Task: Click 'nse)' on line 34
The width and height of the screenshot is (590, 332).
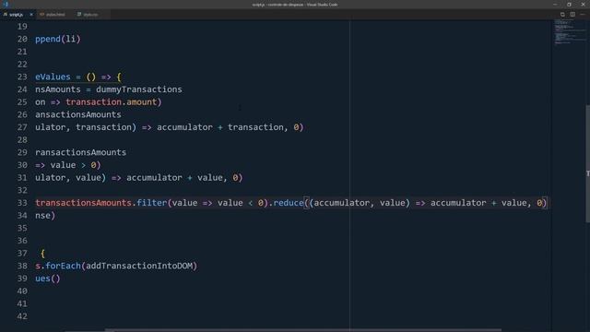Action: pyautogui.click(x=45, y=215)
